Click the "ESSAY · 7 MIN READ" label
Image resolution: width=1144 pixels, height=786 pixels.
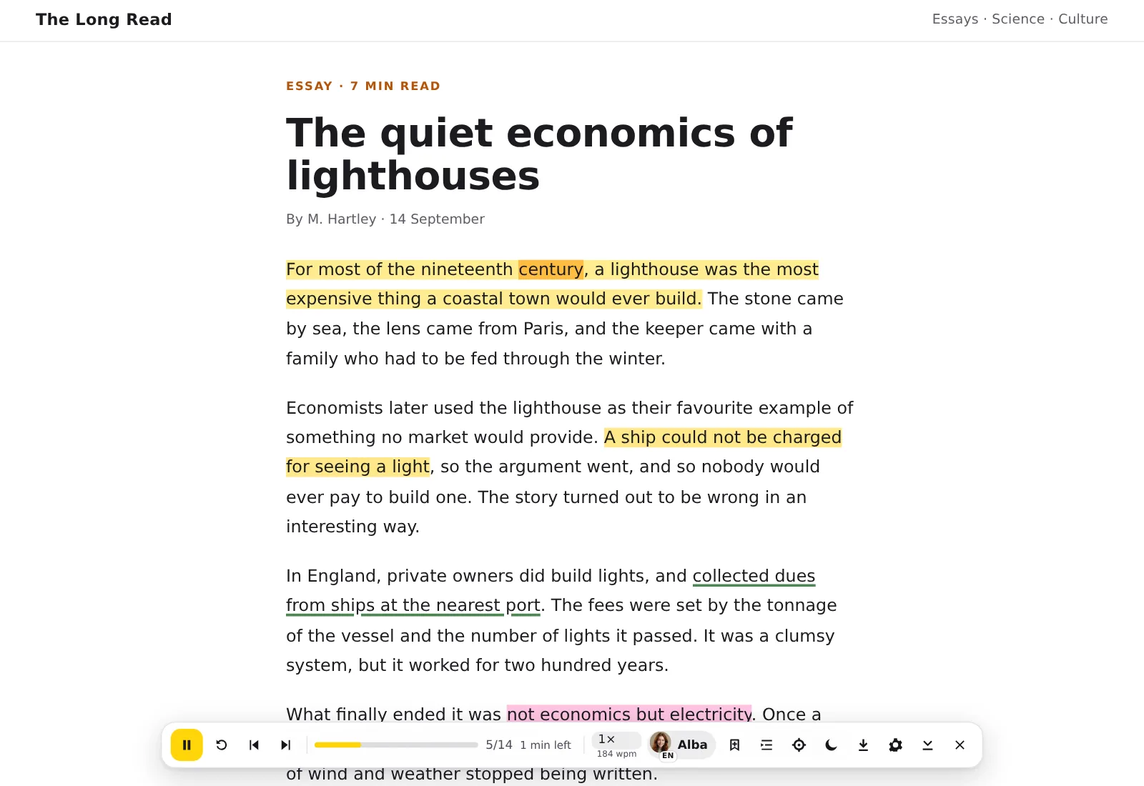363,86
